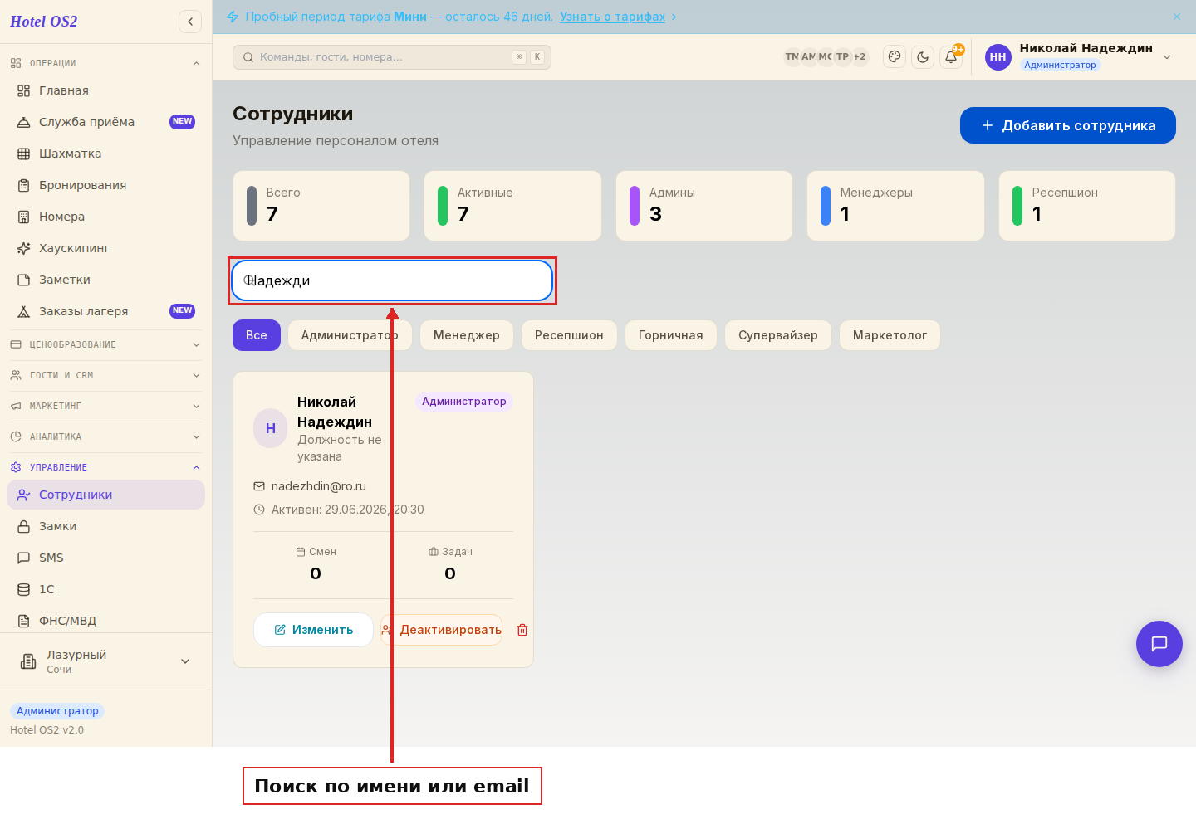Go to Шахматка in the sidebar
The image size is (1196, 824).
tap(105, 154)
